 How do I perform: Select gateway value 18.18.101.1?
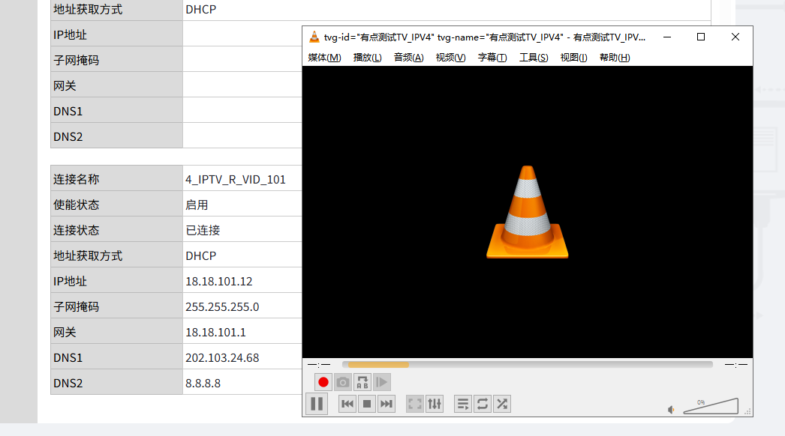[216, 333]
